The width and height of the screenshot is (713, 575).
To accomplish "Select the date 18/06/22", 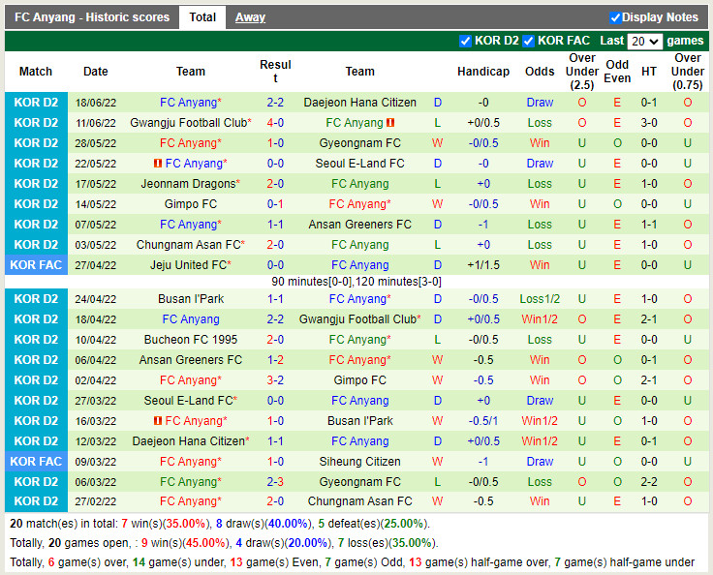I will pyautogui.click(x=96, y=103).
